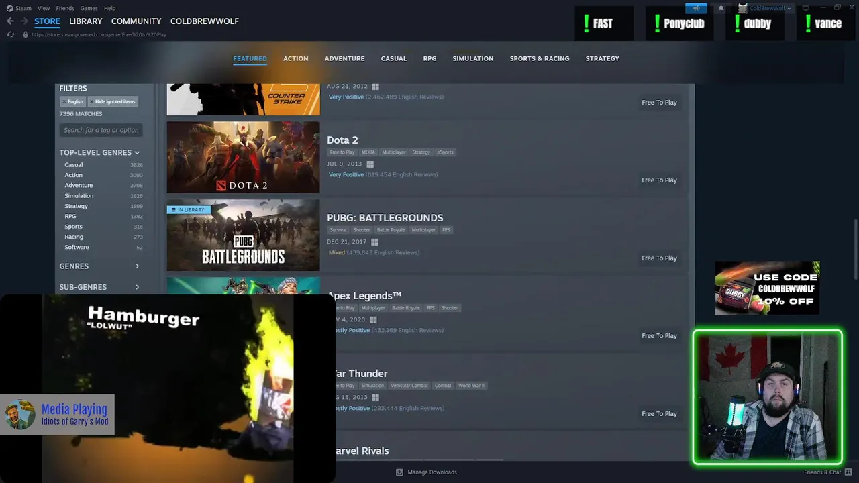Open the Games menu

[x=89, y=8]
